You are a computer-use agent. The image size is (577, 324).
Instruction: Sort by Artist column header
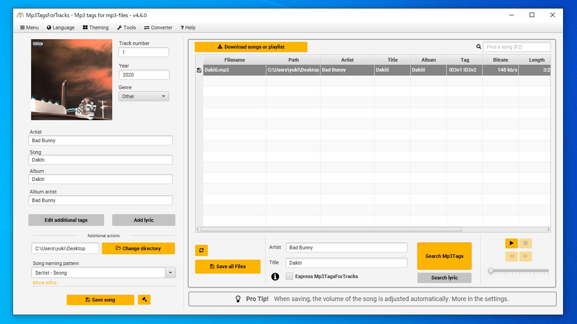[348, 60]
